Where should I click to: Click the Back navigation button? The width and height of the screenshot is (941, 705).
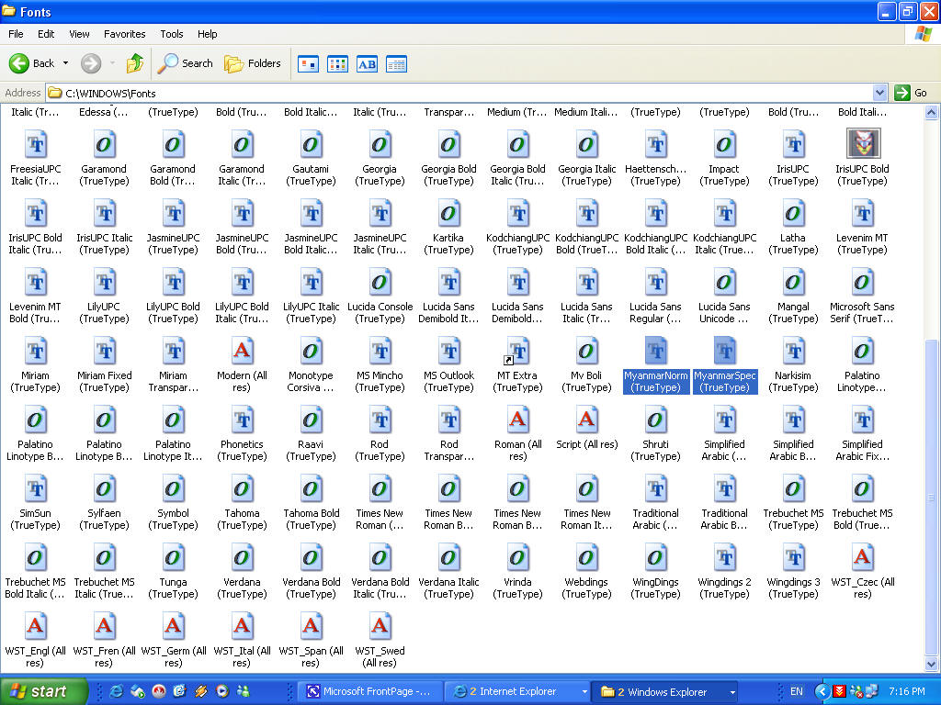[x=31, y=63]
